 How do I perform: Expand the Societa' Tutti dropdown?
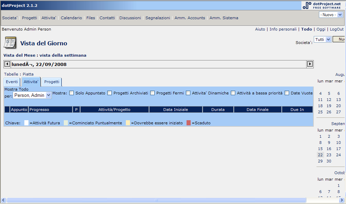[322, 39]
